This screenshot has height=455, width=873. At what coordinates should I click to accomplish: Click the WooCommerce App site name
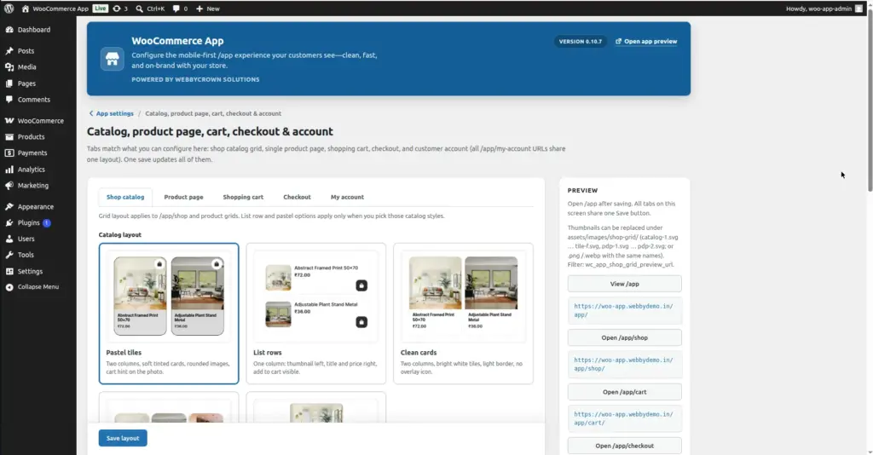coord(61,9)
